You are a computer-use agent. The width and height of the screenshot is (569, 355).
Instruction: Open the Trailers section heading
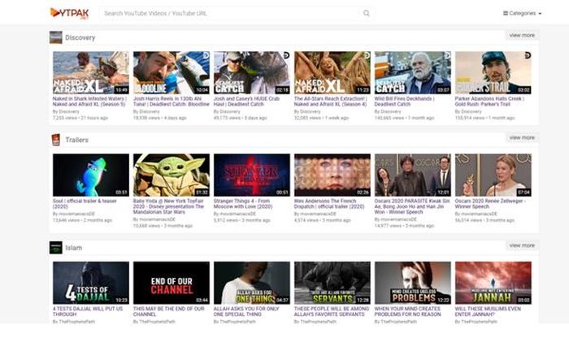[x=76, y=140]
